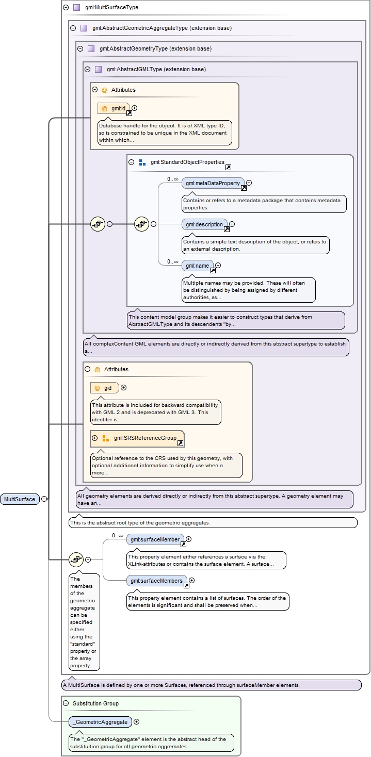Expand gml:surfaceMembers plus button
The height and width of the screenshot is (757, 371).
[x=191, y=581]
